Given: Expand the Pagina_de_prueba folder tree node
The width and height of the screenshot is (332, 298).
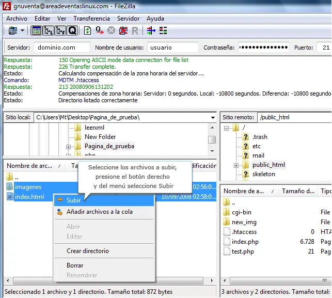Looking at the screenshot, I should [69, 147].
